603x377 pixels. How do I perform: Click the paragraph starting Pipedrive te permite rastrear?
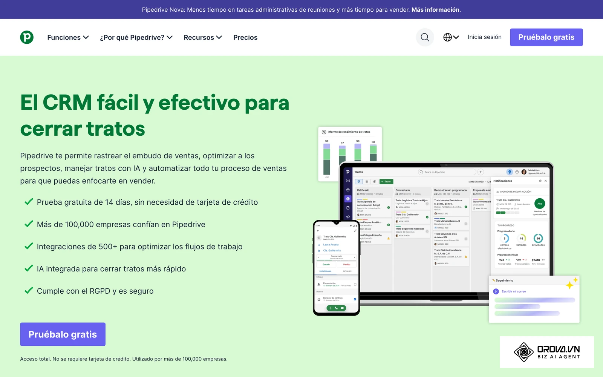(153, 168)
